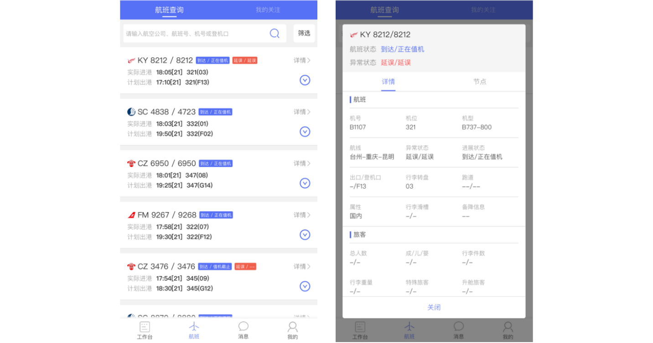Select 详情 tab in detail popup
Image resolution: width=653 pixels, height=343 pixels.
[388, 82]
